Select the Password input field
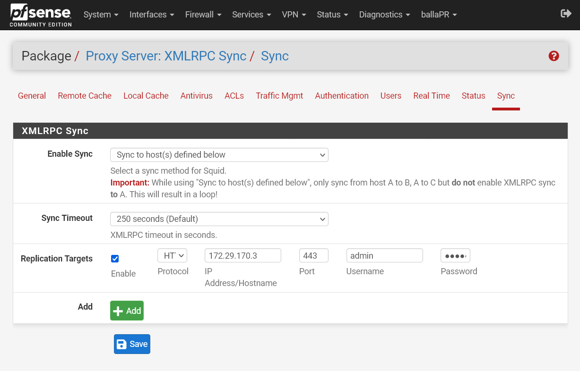 pos(455,256)
